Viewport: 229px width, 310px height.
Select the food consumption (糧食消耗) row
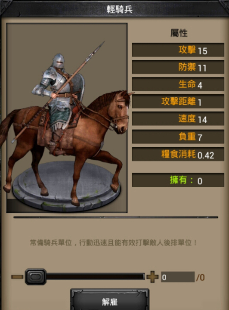coord(178,154)
